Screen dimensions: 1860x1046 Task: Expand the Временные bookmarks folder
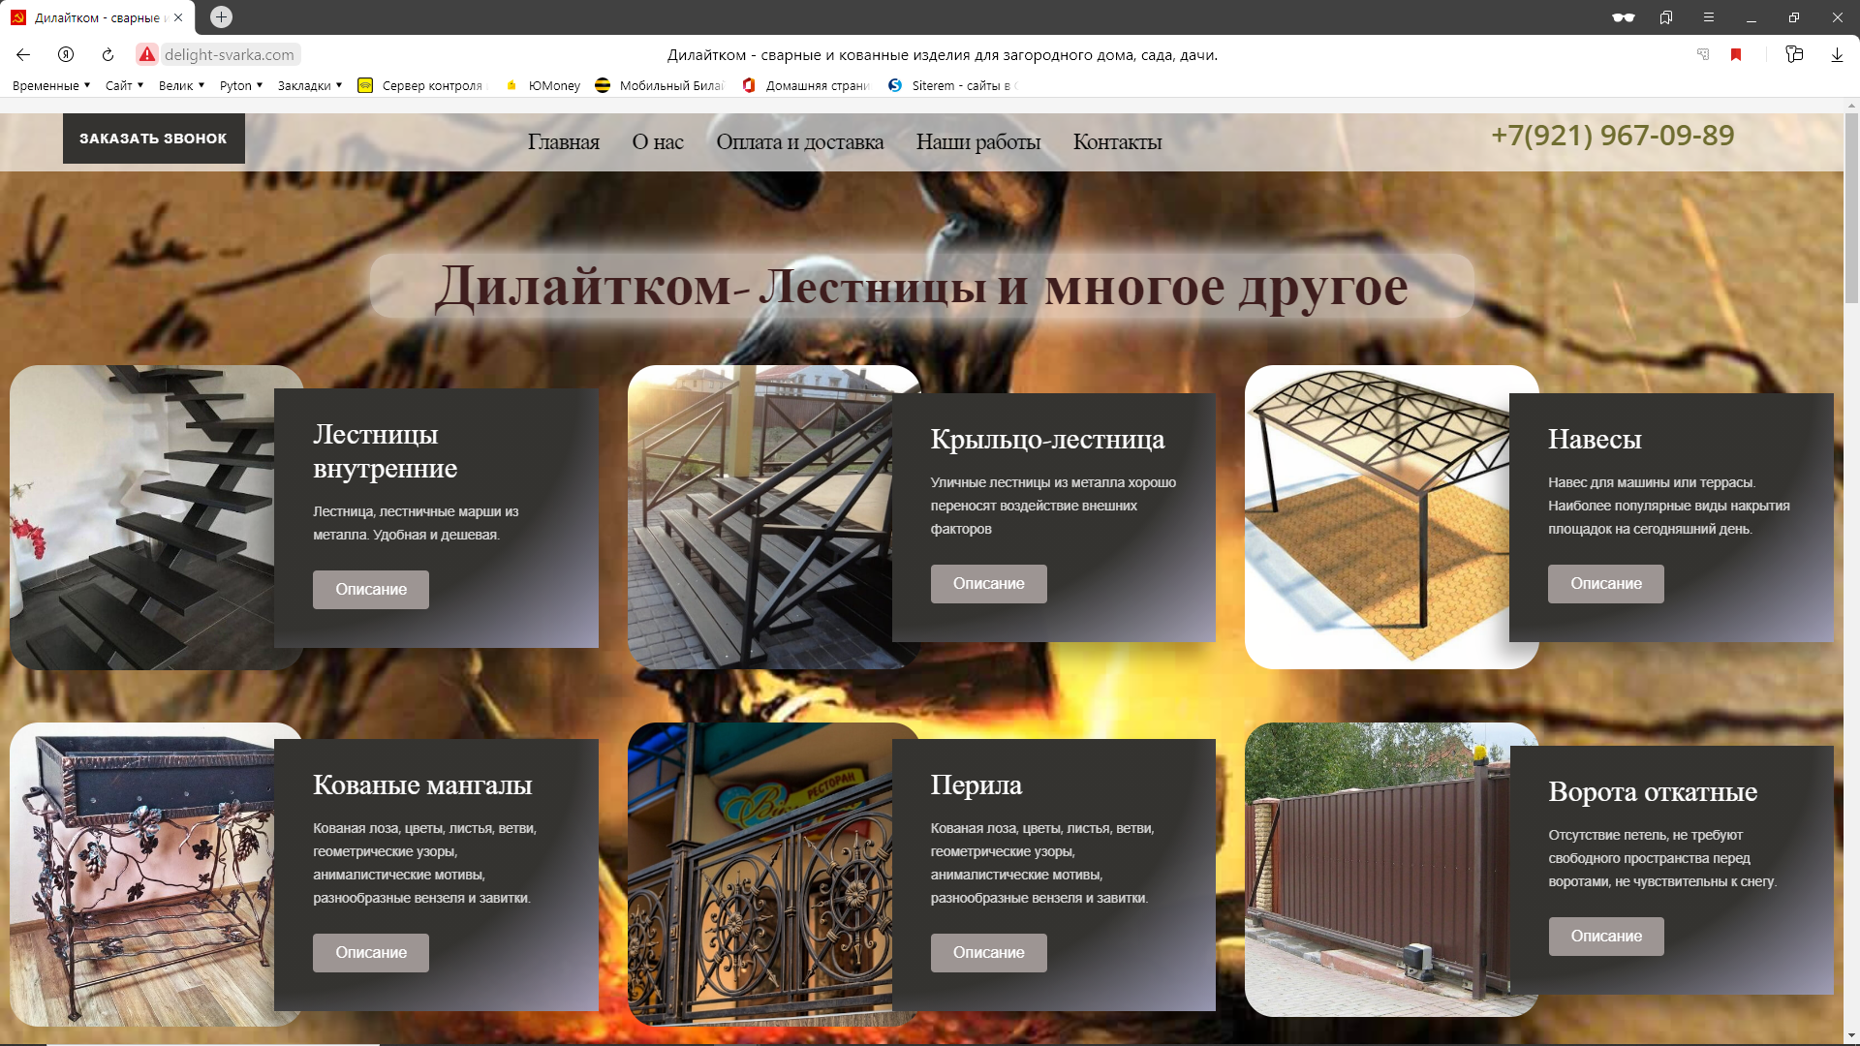tap(51, 85)
